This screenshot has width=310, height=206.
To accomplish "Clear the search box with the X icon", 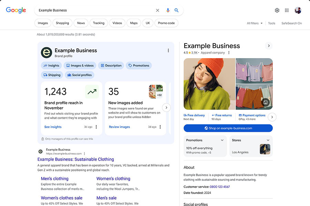I will [157, 10].
